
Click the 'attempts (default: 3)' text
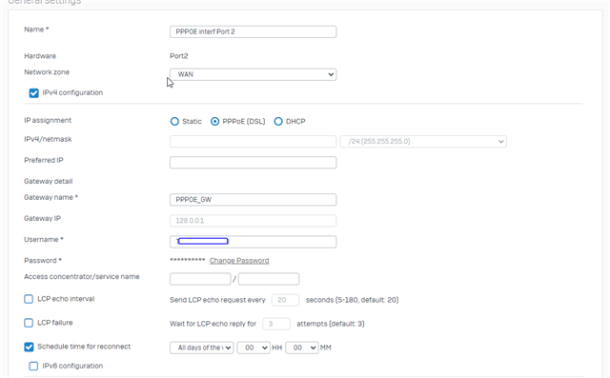point(331,324)
